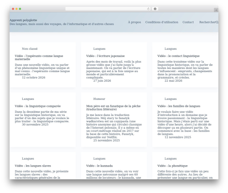Screen dimensions: 228x193
Task: Click excerpt starting Je me lance dans la traduction
Action: 114,126
